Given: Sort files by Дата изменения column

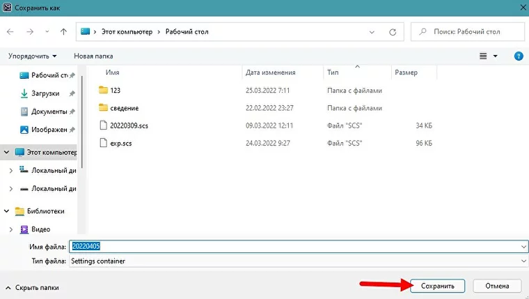Looking at the screenshot, I should click(x=270, y=72).
